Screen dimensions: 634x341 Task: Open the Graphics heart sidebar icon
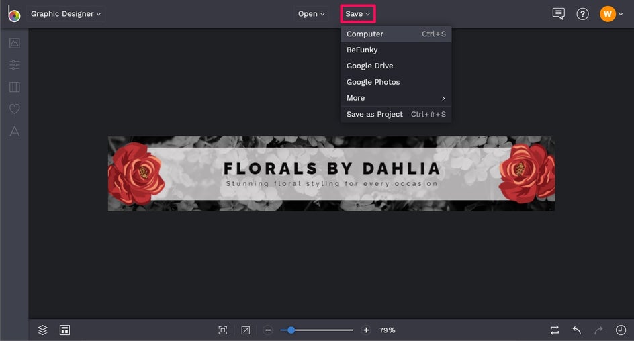coord(15,109)
